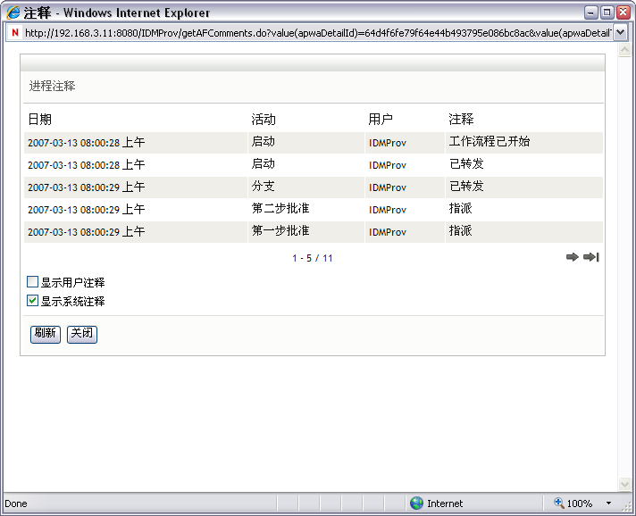Image resolution: width=636 pixels, height=516 pixels.
Task: Click the 1 - 5 / 11 page indicator
Action: click(x=313, y=258)
